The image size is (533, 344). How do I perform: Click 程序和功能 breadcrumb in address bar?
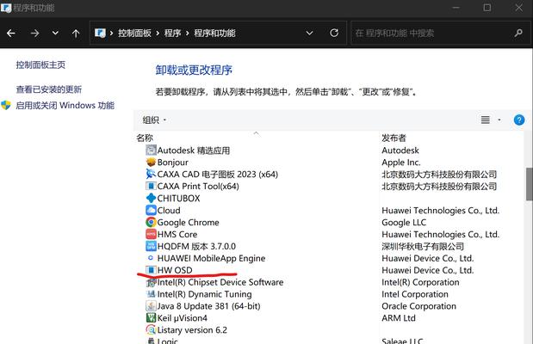coord(214,34)
